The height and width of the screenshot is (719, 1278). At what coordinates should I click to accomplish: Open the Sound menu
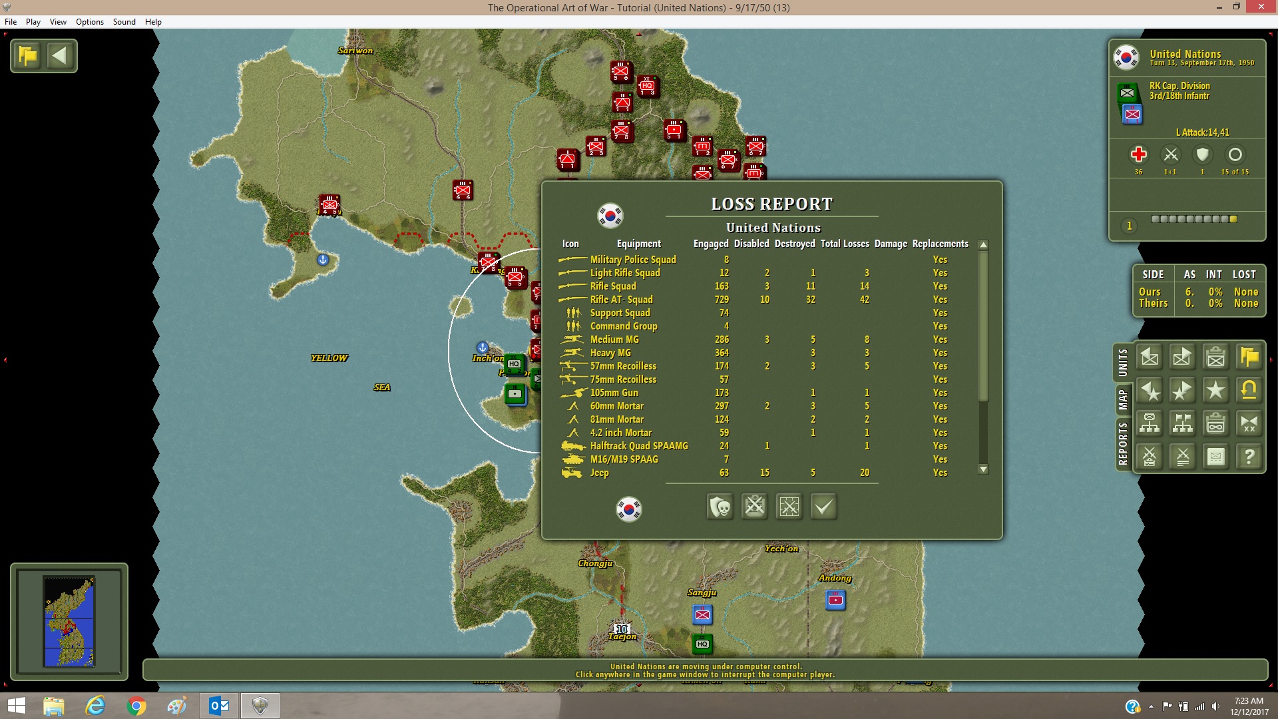pyautogui.click(x=124, y=22)
